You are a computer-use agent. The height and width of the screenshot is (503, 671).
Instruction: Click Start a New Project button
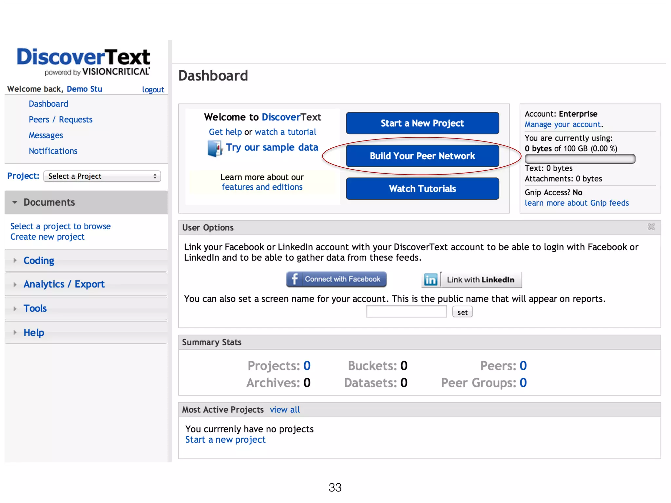pos(422,123)
